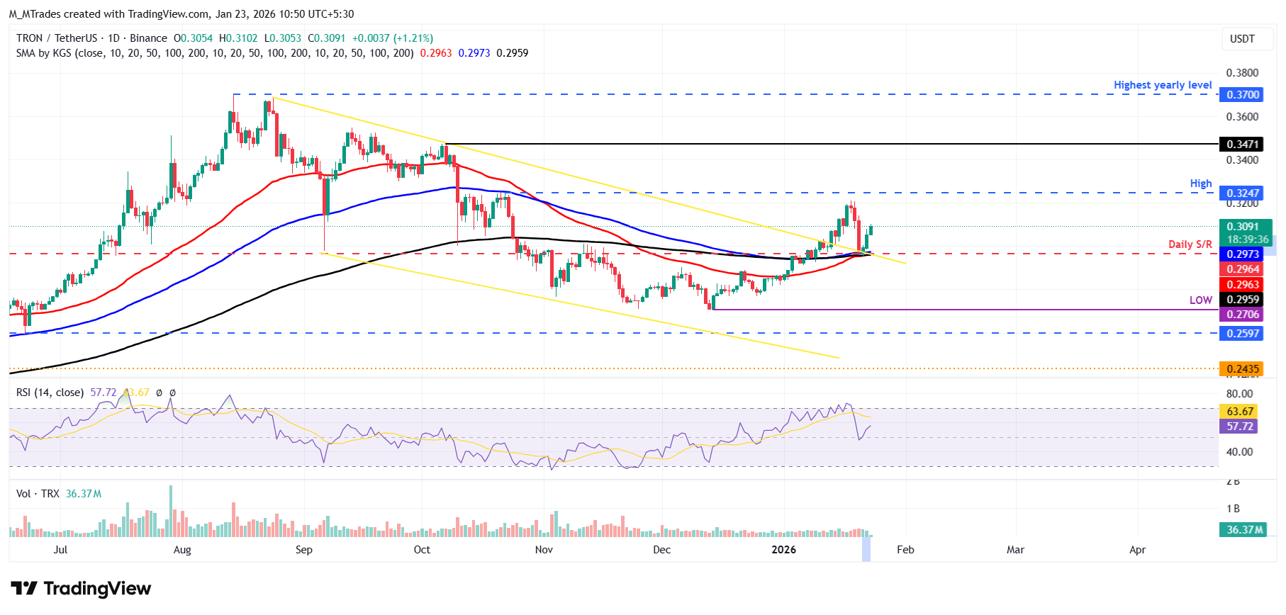Click the 36.37M volume value tag
Screen dimensions: 1286x615
pos(1243,529)
